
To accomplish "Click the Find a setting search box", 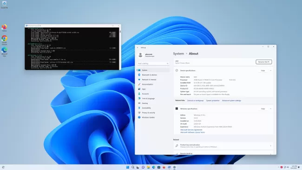I will tap(153, 63).
